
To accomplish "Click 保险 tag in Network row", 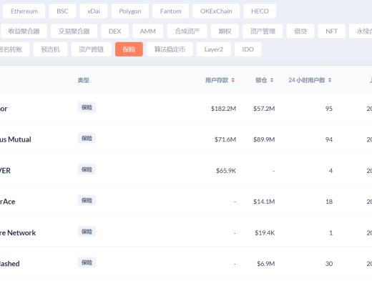I will (x=87, y=232).
